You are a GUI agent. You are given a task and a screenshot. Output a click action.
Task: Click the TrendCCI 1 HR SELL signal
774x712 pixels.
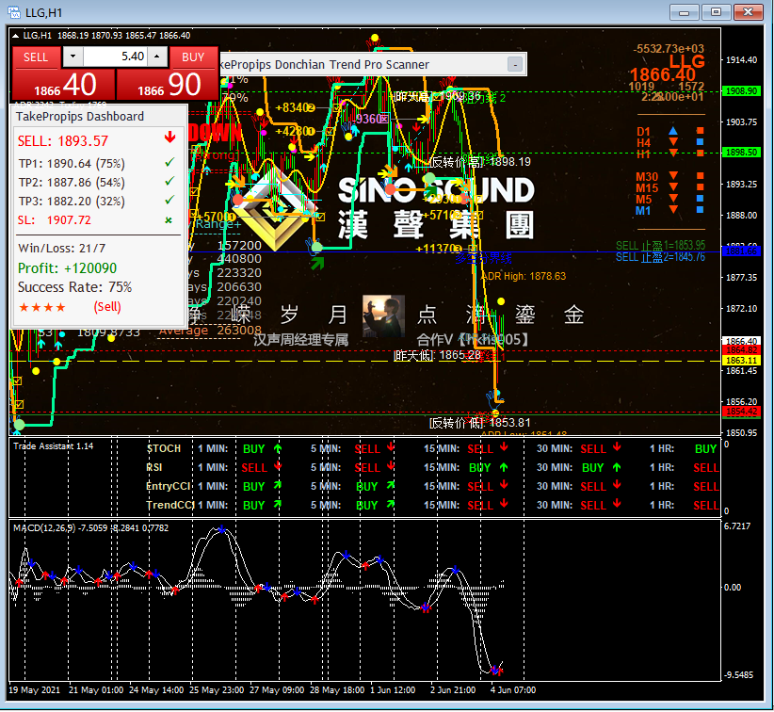(x=705, y=505)
